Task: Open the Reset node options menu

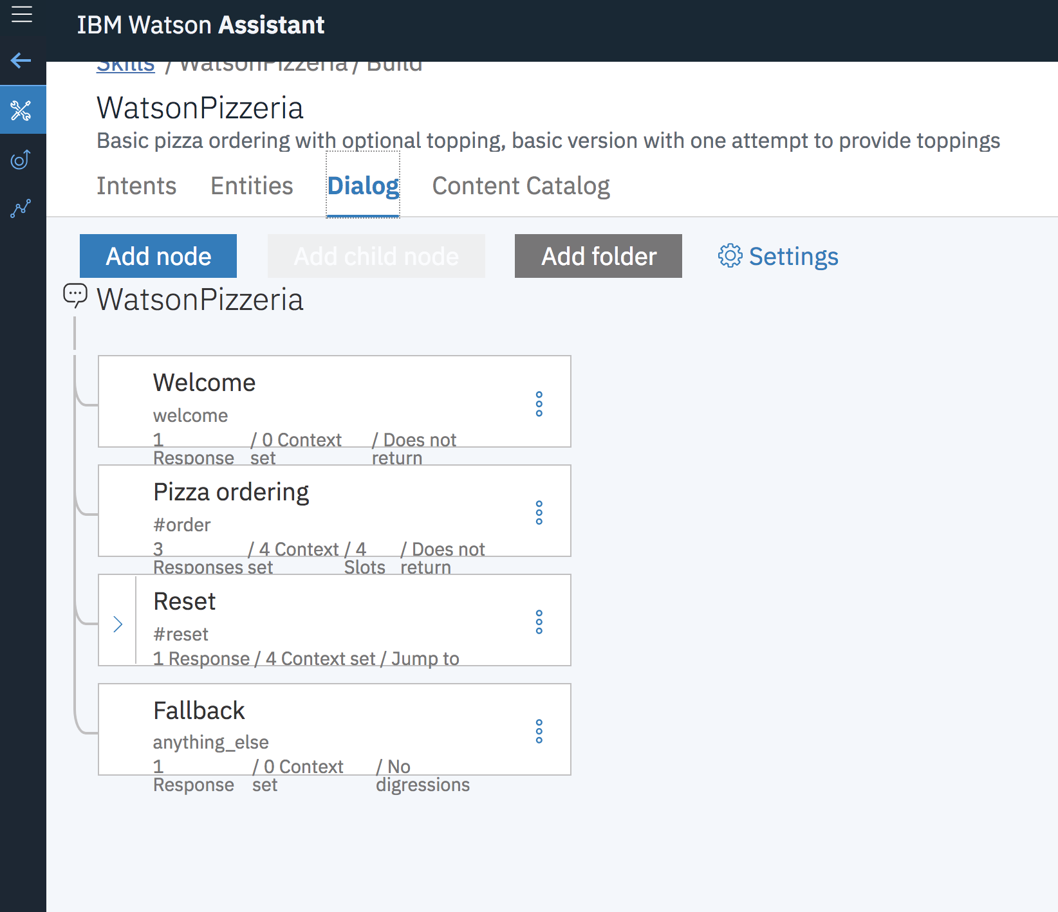Action: coord(539,622)
